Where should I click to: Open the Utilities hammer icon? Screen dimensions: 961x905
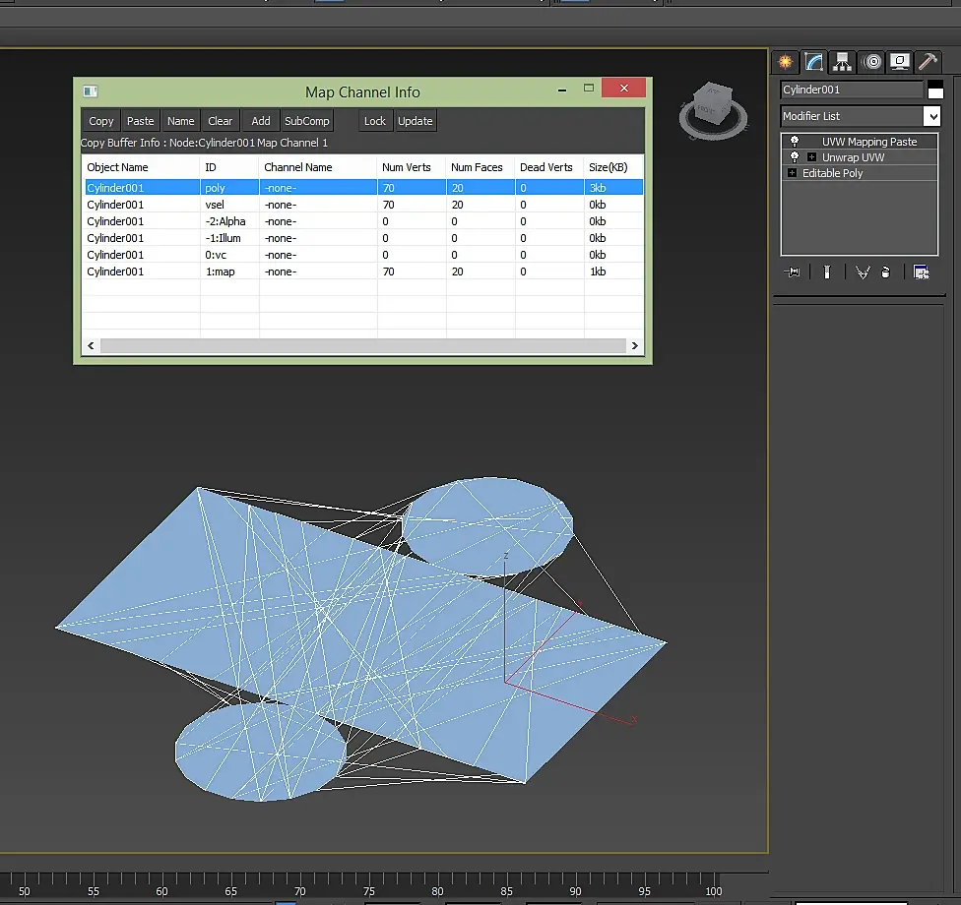point(928,62)
